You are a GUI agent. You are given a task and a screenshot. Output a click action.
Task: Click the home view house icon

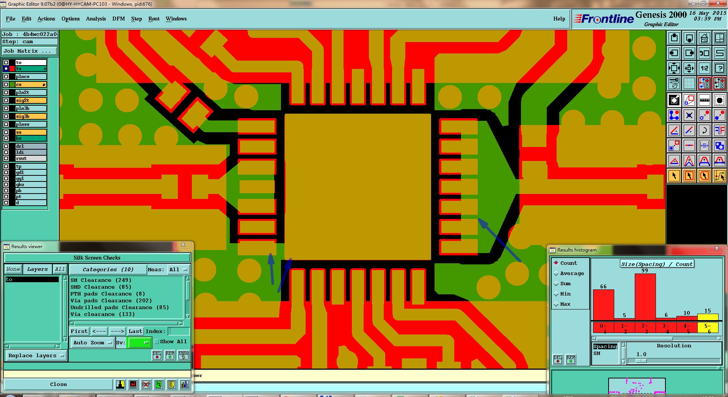704,38
